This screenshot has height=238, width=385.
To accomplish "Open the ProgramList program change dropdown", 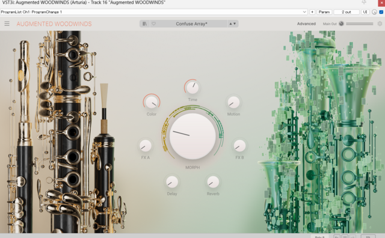I will (x=154, y=12).
